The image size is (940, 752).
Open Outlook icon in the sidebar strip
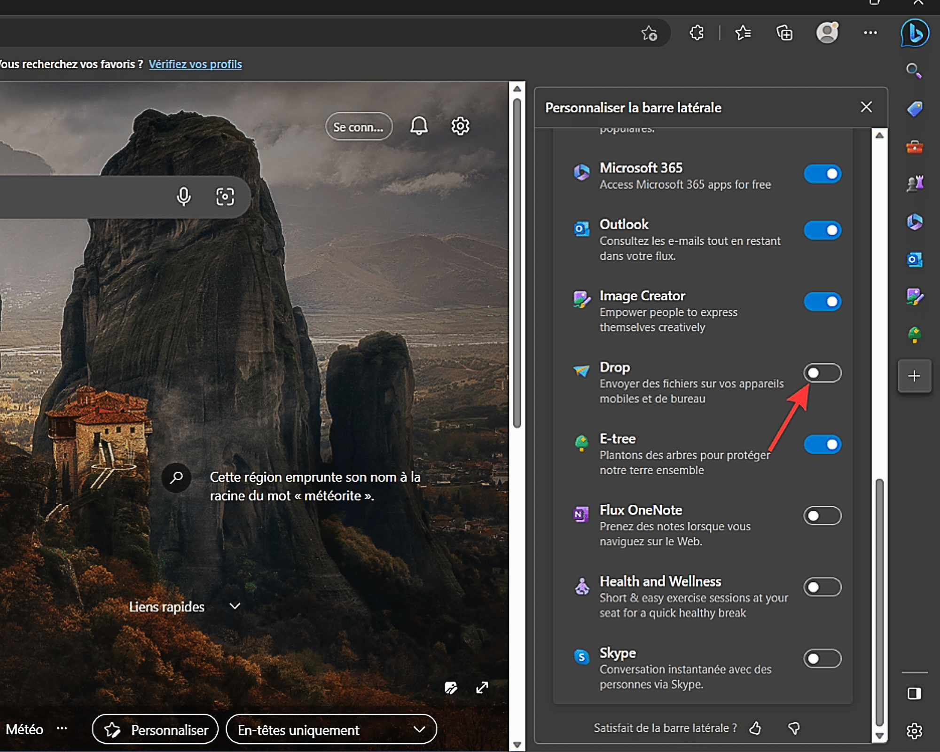[915, 259]
